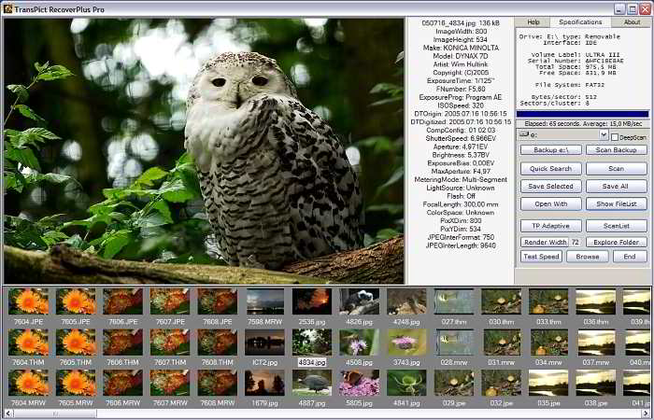The width and height of the screenshot is (654, 420).
Task: Start a Quick Search
Action: [550, 169]
